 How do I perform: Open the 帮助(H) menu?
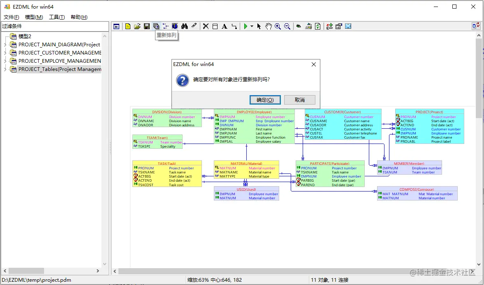coord(79,17)
